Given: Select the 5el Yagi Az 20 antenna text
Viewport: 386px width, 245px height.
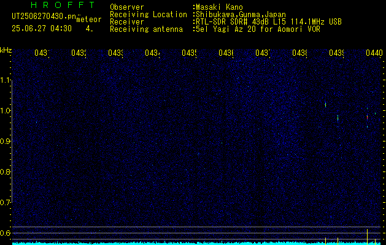Looking at the screenshot, I should pyautogui.click(x=258, y=29).
